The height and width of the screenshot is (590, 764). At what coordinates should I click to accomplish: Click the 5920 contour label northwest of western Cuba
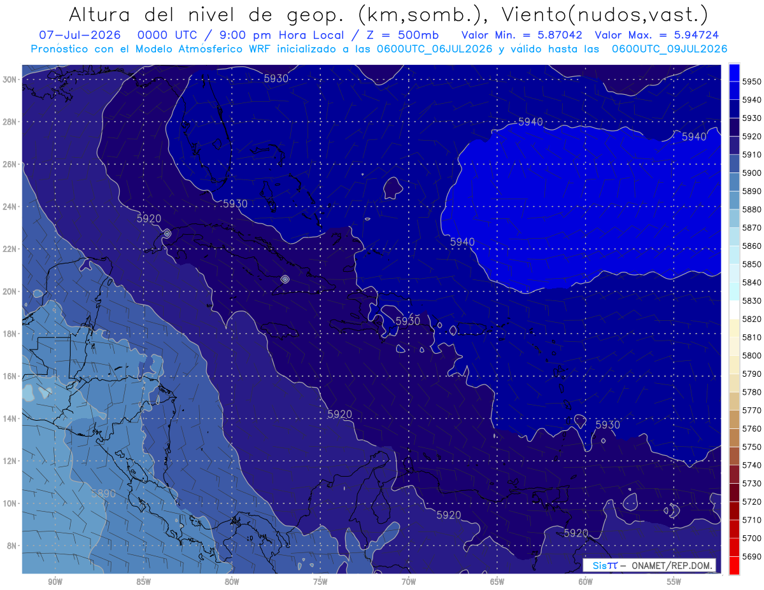click(149, 218)
